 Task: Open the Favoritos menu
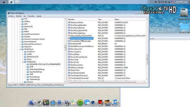(x=31, y=16)
